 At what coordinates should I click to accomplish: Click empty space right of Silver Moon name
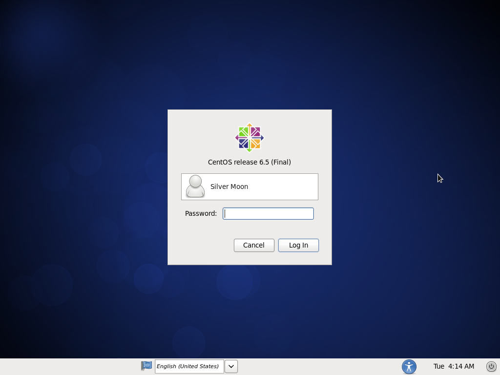point(288,187)
